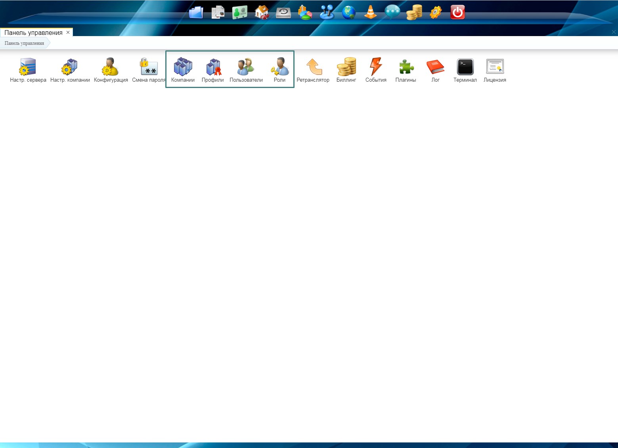Open the Компании section

pos(183,67)
